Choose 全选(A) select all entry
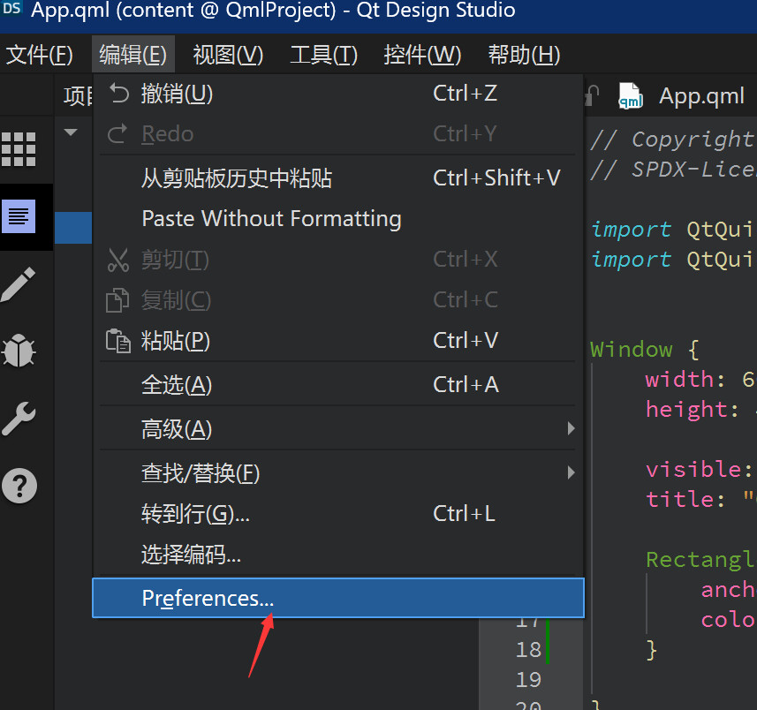The height and width of the screenshot is (710, 757). coord(338,385)
